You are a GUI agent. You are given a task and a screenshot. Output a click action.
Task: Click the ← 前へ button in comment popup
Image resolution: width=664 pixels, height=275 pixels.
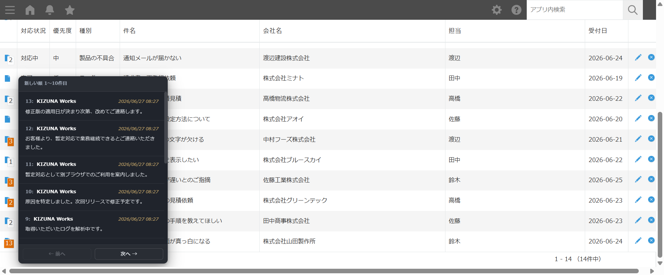pyautogui.click(x=57, y=254)
